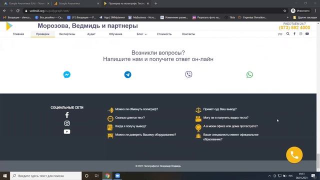The image size is (320, 180).
Task: Click the yellow triangle site logo
Action: [x=9, y=26]
